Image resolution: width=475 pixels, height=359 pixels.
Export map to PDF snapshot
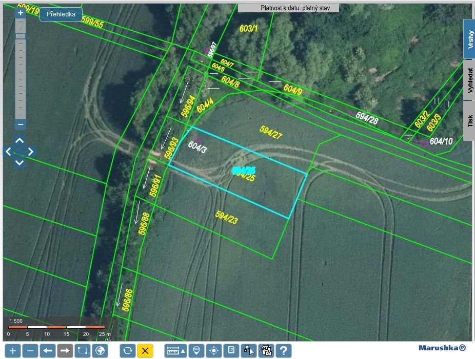[x=266, y=351]
